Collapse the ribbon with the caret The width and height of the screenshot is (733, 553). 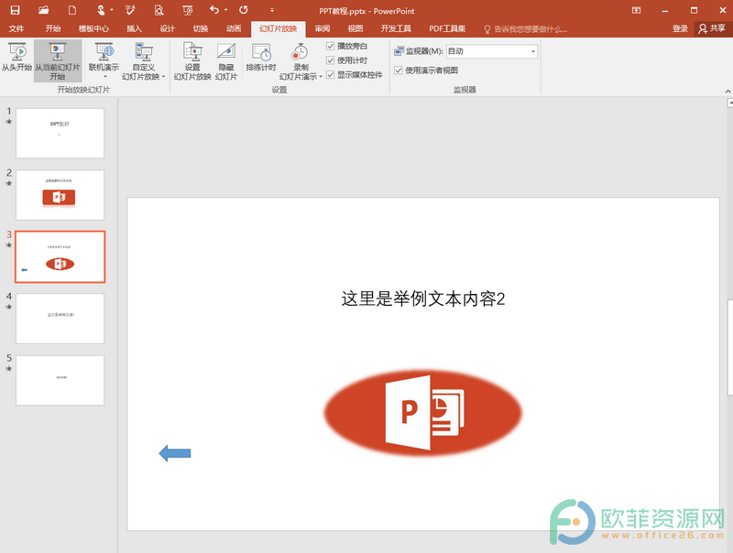728,91
